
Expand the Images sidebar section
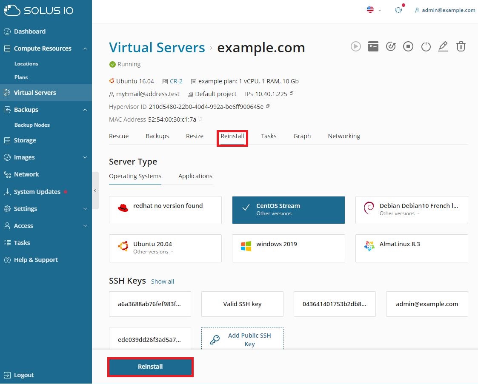coord(85,157)
